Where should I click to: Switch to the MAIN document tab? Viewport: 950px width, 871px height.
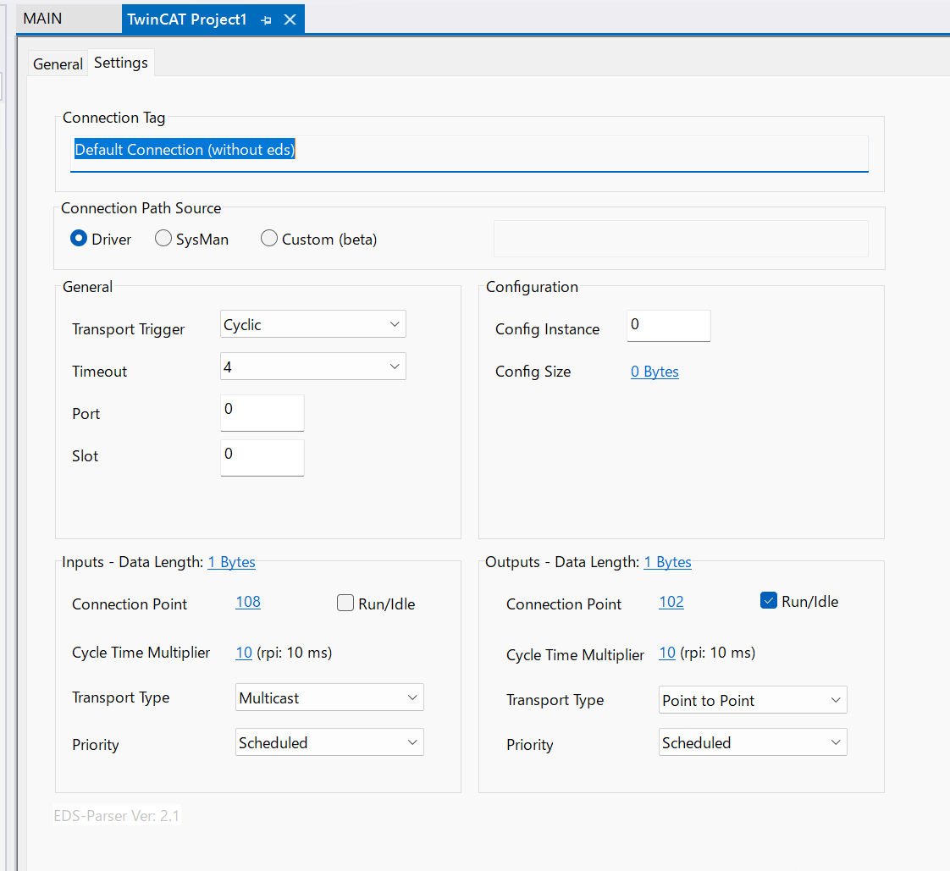click(42, 19)
